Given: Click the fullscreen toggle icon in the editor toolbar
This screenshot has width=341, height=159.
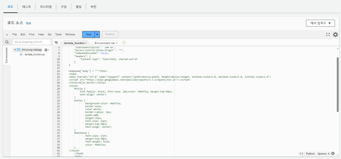Looking at the screenshot, I should (x=328, y=34).
